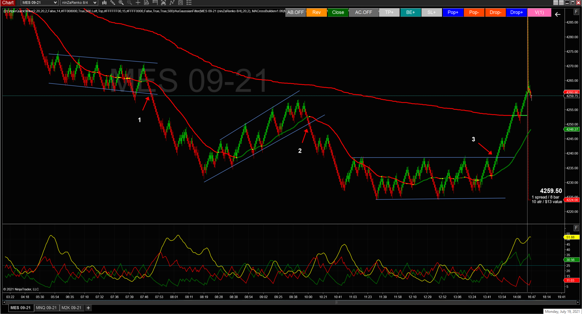Click the pink V(1) button
This screenshot has height=314, width=582.
(539, 12)
